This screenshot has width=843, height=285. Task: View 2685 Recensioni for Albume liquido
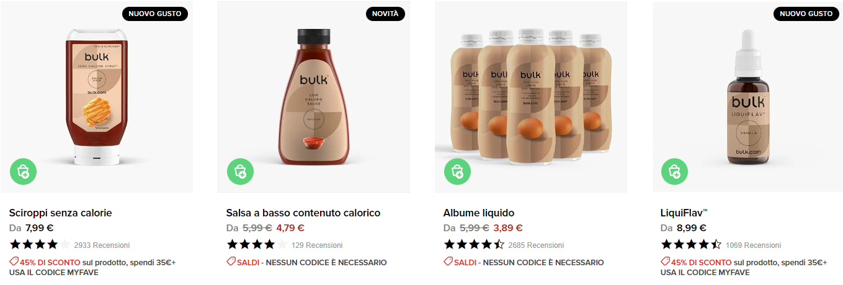coord(536,245)
